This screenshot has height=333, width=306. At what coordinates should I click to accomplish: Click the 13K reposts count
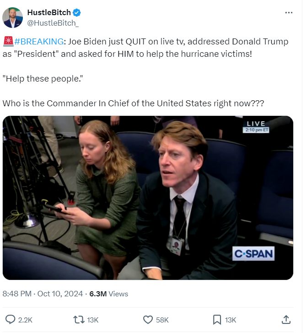tap(92, 320)
